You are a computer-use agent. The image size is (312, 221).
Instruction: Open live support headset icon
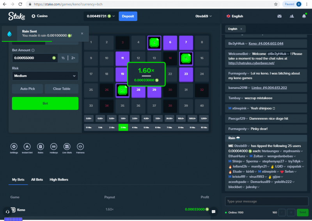7,212
